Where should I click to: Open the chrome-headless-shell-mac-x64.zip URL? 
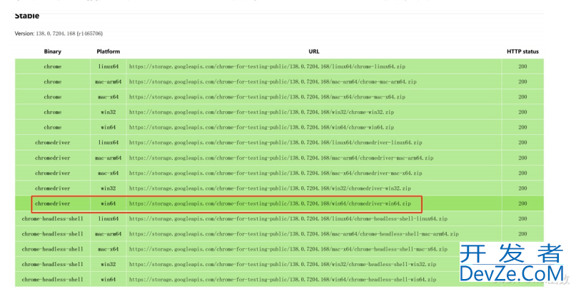pos(288,249)
